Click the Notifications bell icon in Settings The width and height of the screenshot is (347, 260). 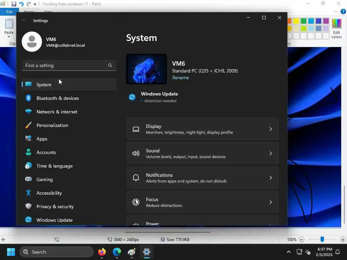136,177
